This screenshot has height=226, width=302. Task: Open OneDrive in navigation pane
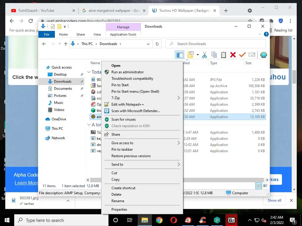(x=59, y=119)
